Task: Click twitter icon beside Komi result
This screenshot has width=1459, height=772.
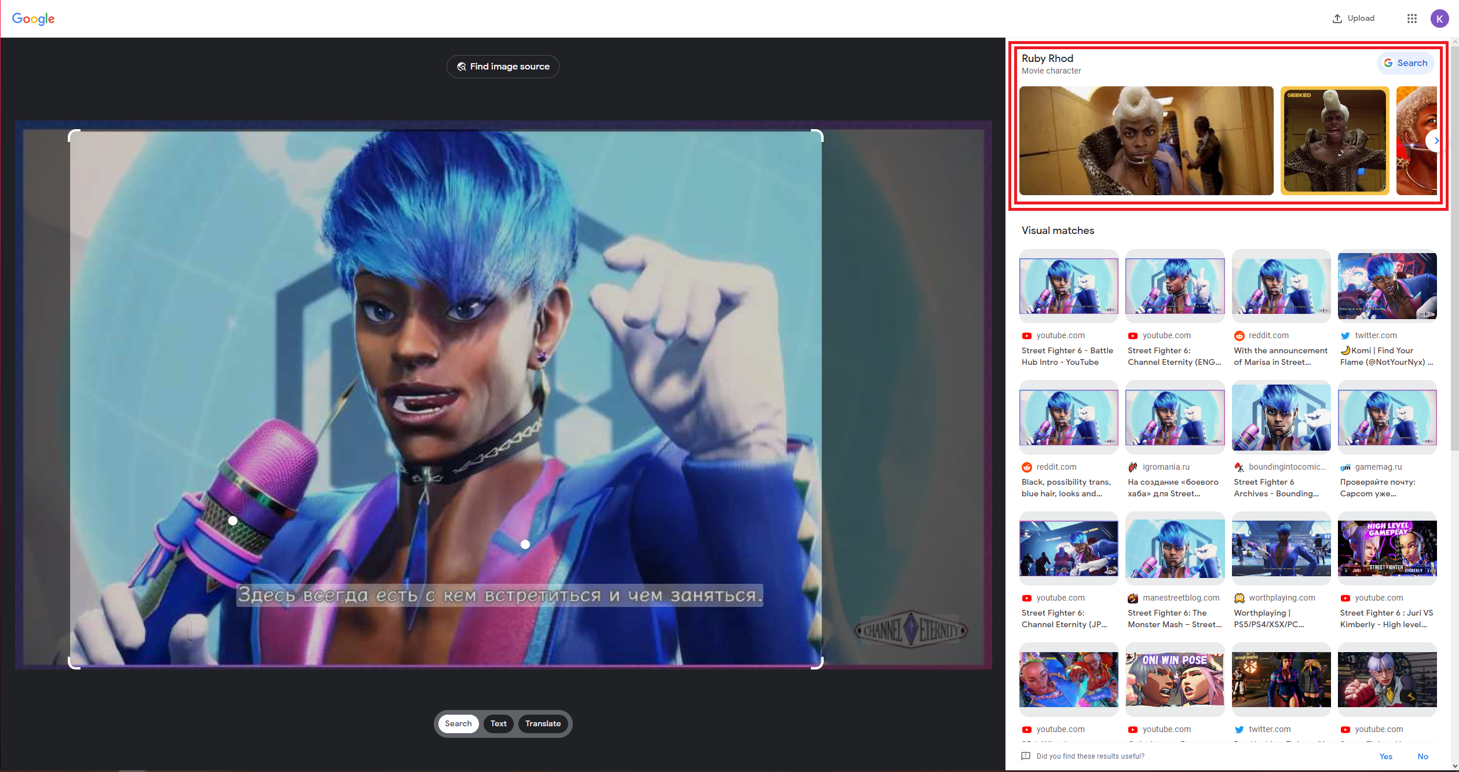Action: 1345,336
